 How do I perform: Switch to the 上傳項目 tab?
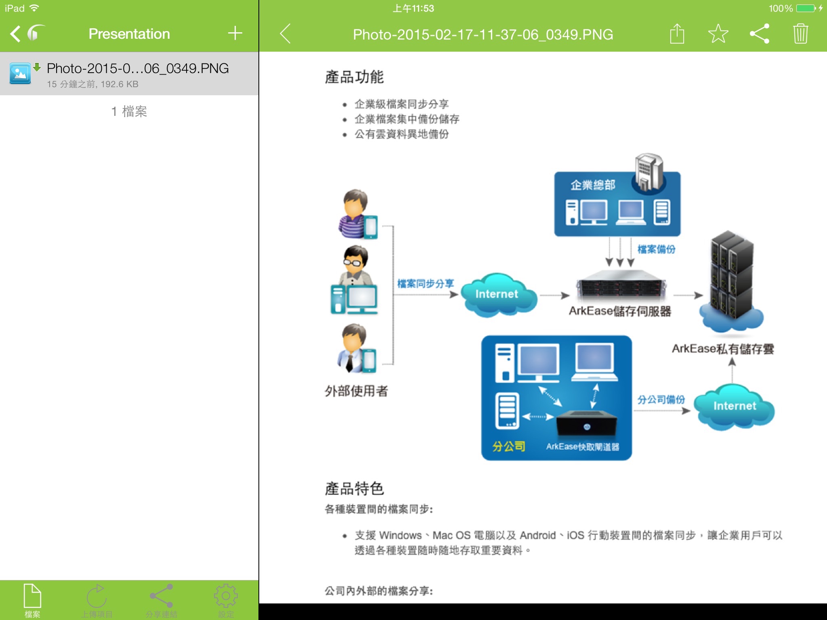(97, 600)
